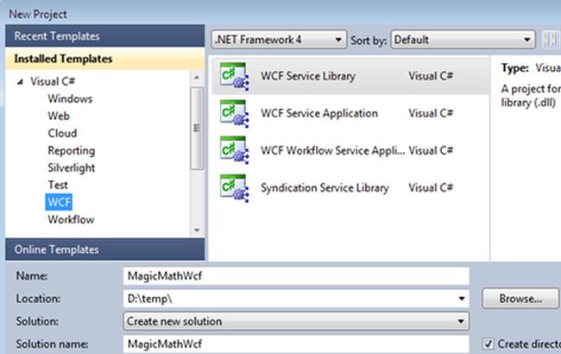The width and height of the screenshot is (561, 354).
Task: Select the Windows template category
Action: click(70, 98)
